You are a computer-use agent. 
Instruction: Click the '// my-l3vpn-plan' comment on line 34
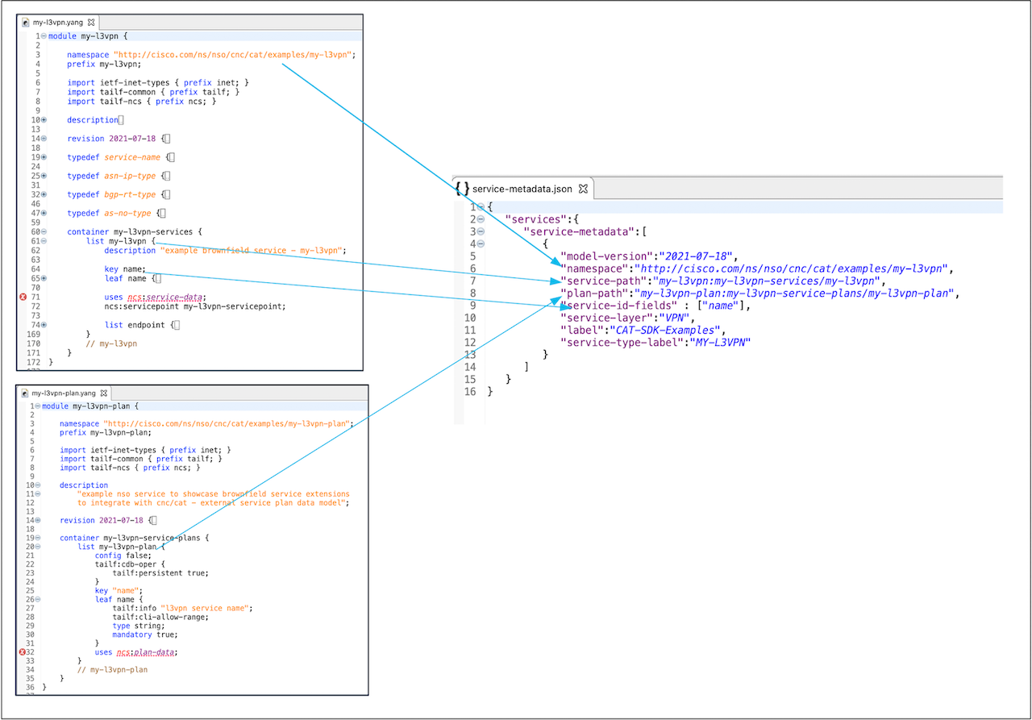pyautogui.click(x=113, y=669)
